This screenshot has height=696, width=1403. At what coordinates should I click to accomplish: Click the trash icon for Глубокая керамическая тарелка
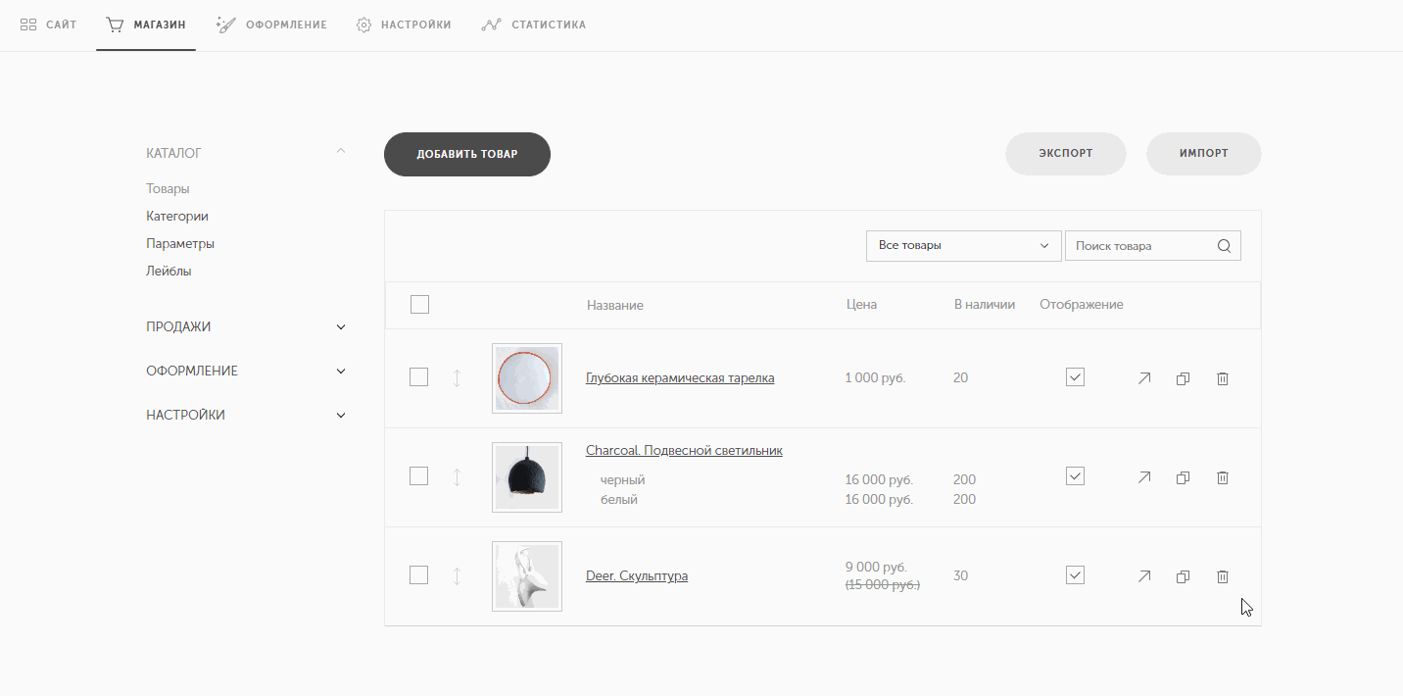point(1222,378)
